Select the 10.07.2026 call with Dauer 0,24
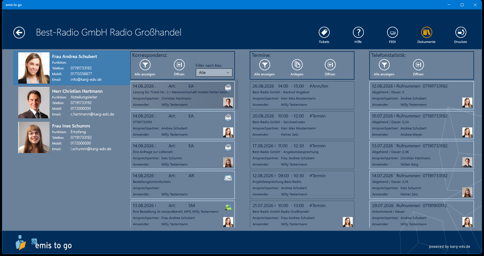The width and height of the screenshot is (484, 256). click(x=422, y=125)
